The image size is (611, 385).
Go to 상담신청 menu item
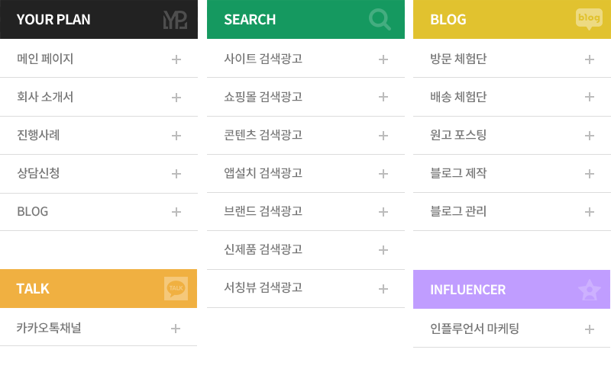[x=99, y=174]
